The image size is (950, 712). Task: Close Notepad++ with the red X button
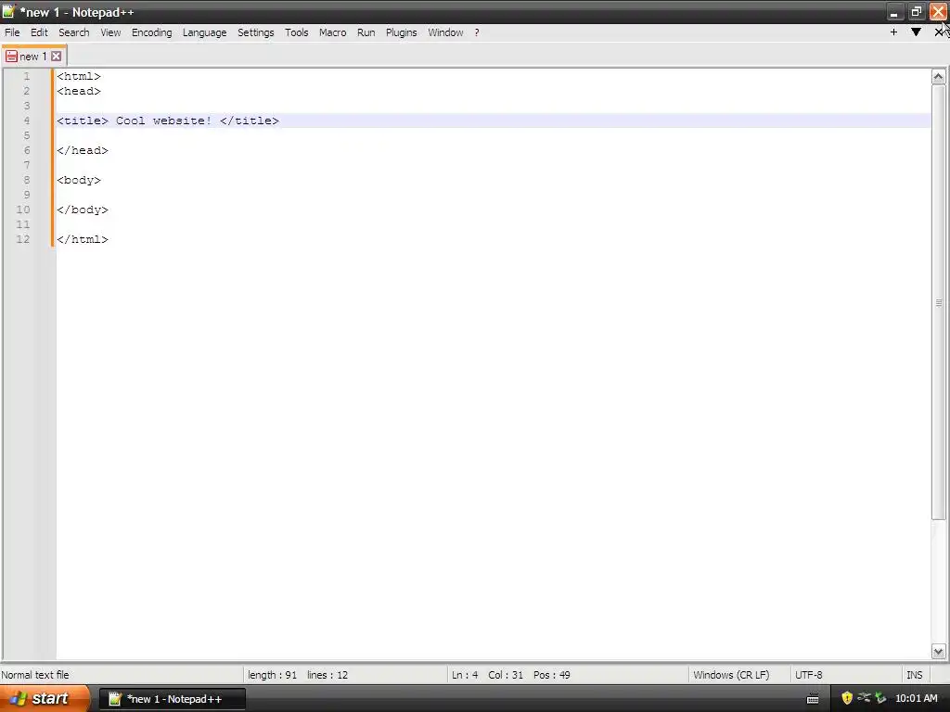[938, 12]
